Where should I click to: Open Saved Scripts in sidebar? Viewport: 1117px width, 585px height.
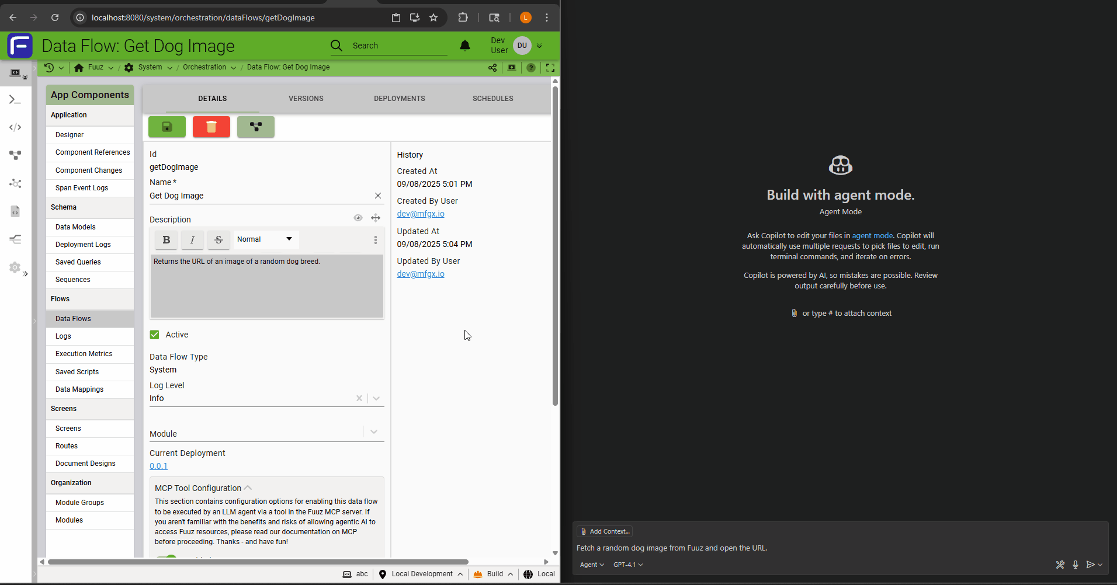[x=90, y=372]
